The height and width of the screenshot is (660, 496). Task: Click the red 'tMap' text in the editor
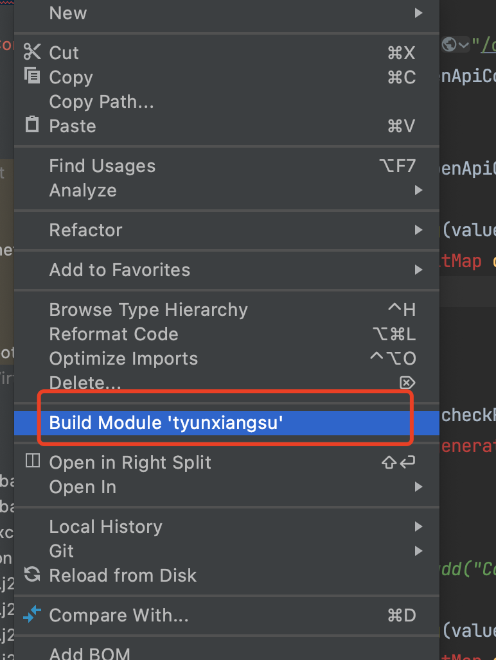461,261
